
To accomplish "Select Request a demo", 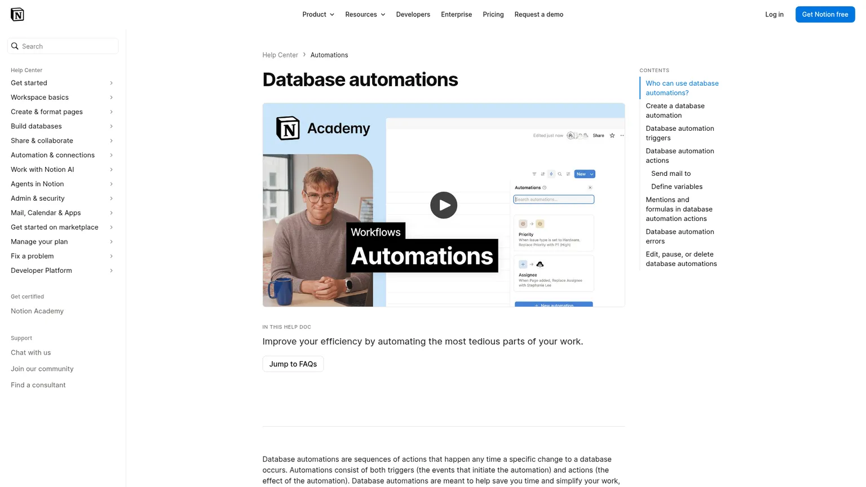I will [538, 15].
